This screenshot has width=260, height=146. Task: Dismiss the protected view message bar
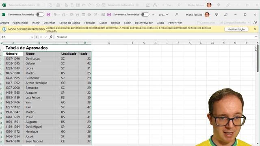[x=255, y=29]
